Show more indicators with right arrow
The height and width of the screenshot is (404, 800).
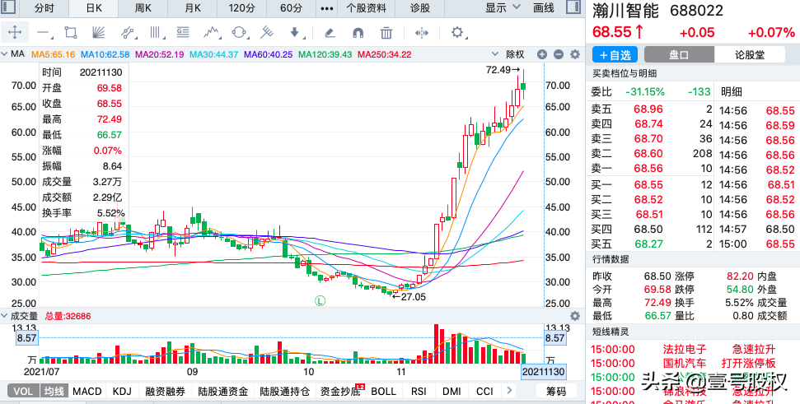coord(508,391)
